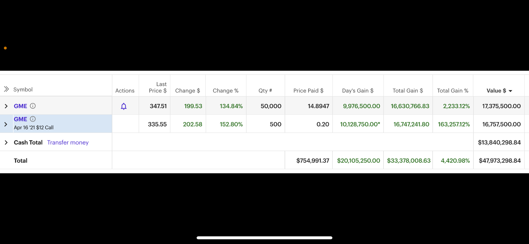529x244 pixels.
Task: Sort by Day's Gain $ column header
Action: [x=357, y=91]
